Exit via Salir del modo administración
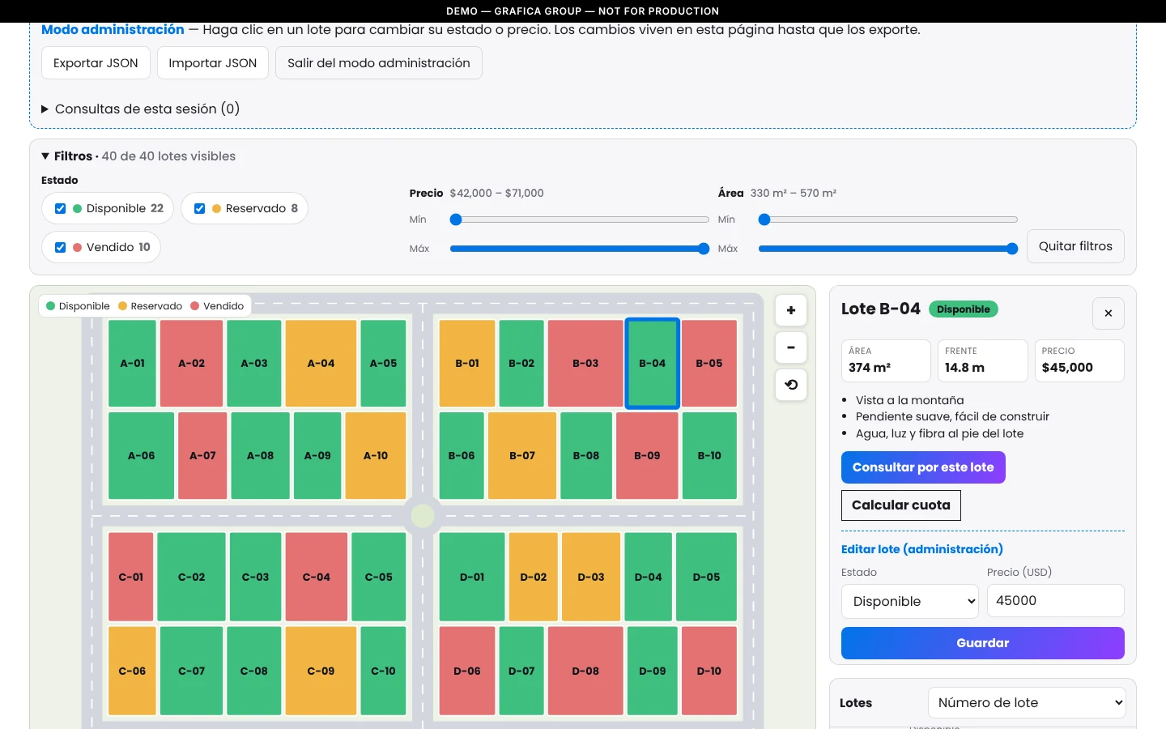This screenshot has height=729, width=1166. pos(379,63)
